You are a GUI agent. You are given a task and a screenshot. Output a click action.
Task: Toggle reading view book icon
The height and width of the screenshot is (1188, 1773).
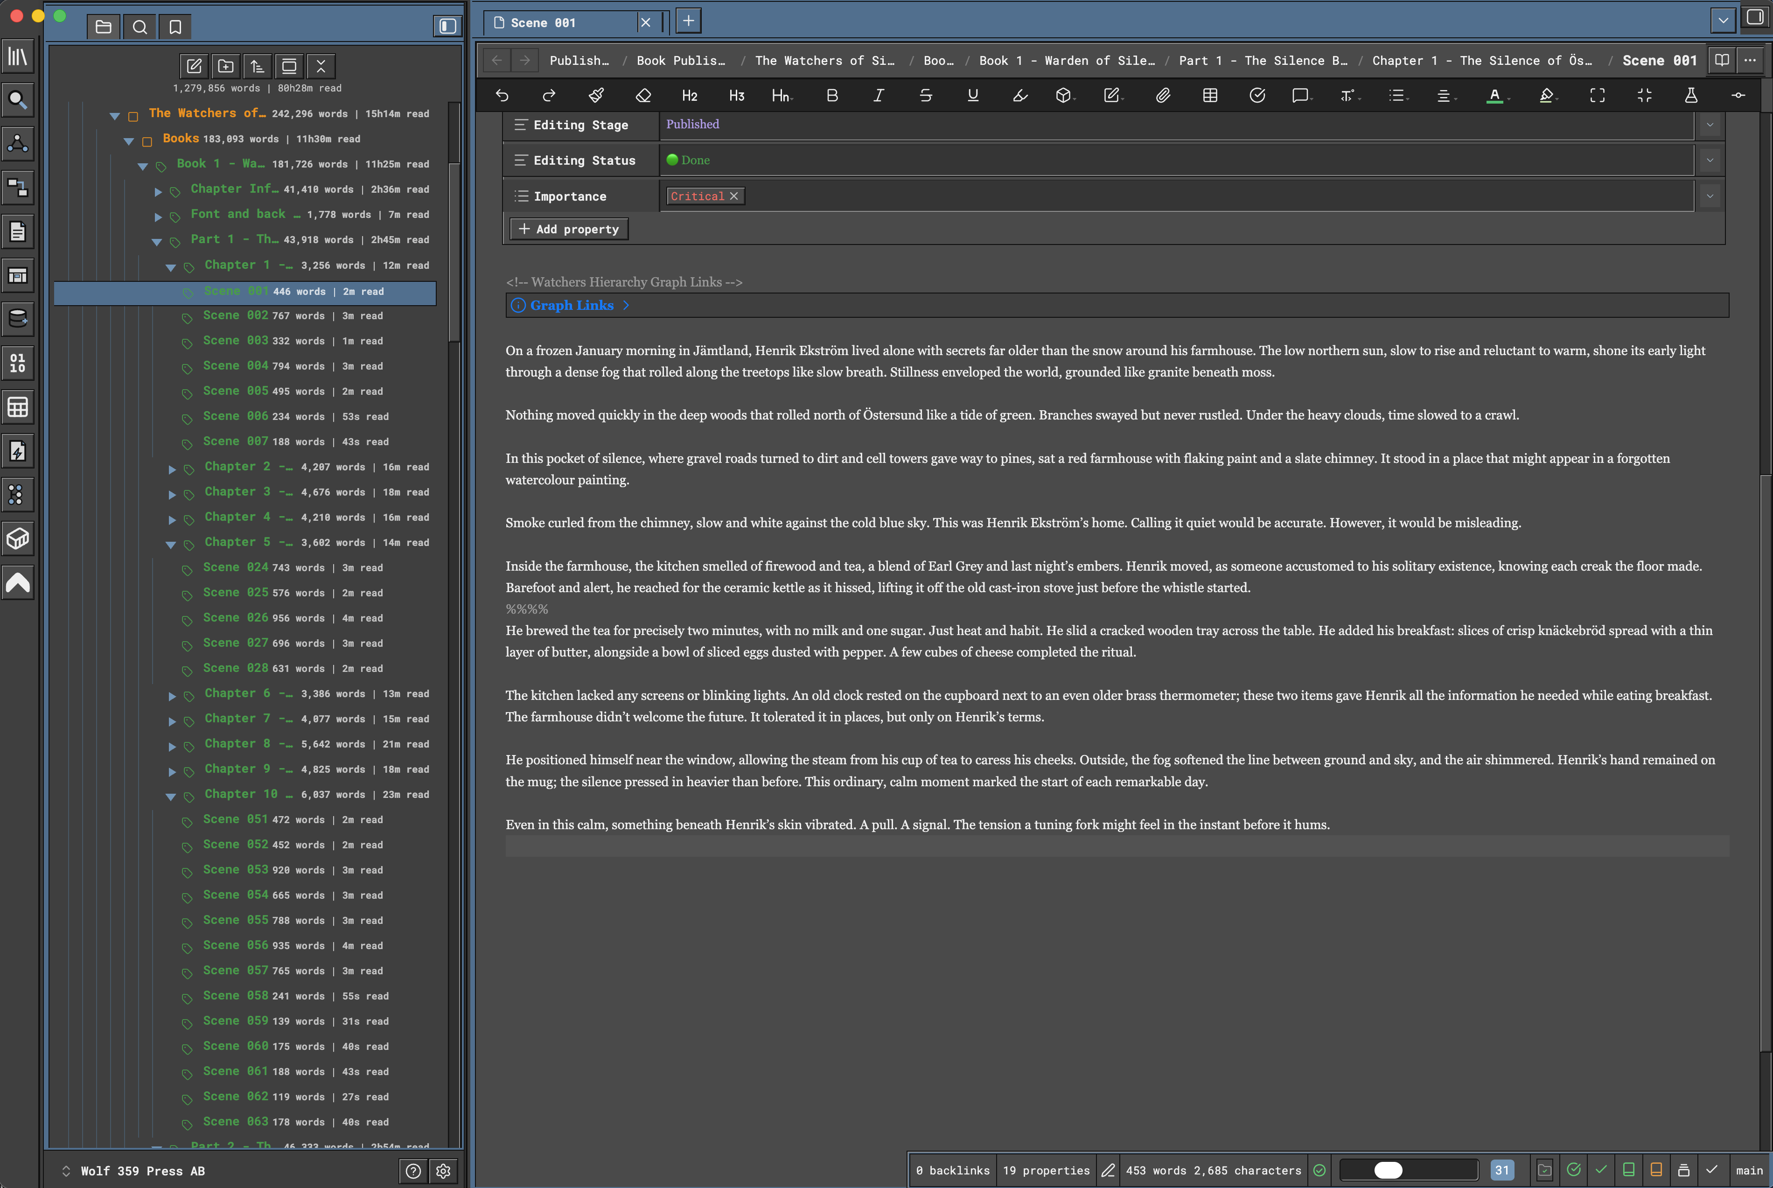point(1722,60)
